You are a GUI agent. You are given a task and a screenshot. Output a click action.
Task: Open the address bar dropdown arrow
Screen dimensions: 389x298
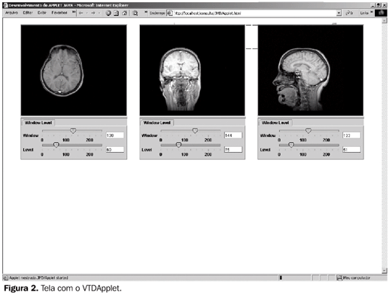coord(339,13)
